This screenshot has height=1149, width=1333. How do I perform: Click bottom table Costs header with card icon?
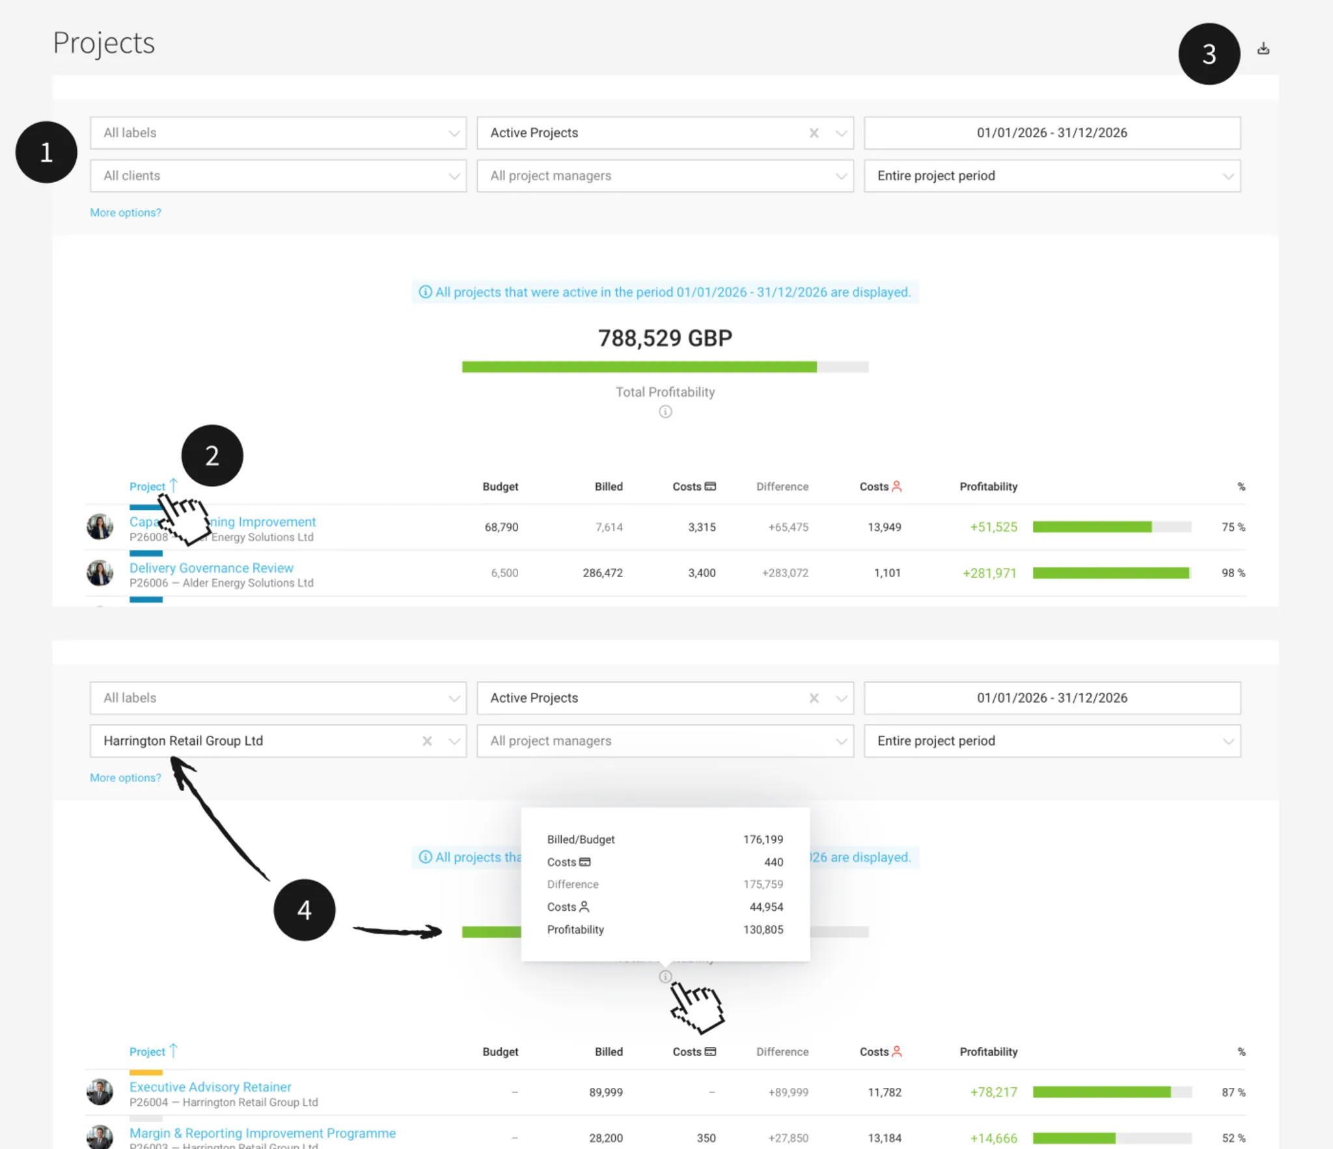click(694, 1052)
